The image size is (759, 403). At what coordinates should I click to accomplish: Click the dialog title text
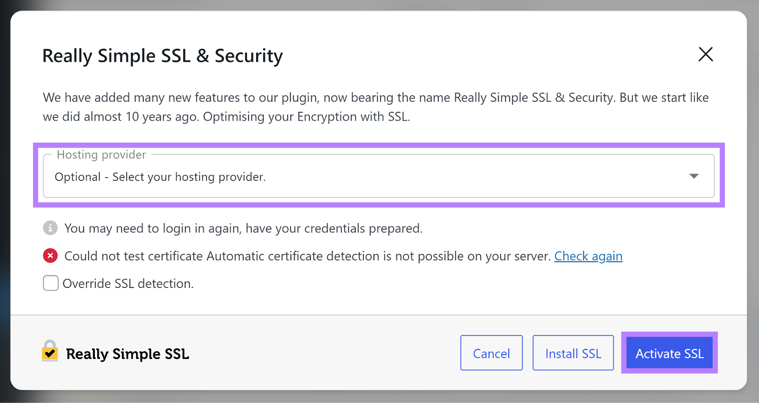162,55
